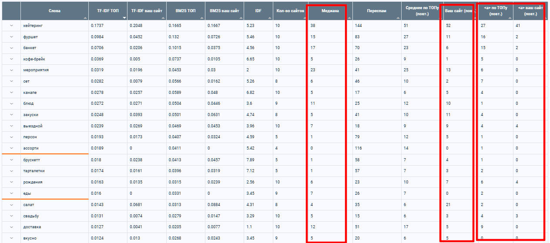The image size is (550, 243).
Task: Open the кофе-брейк row chevron
Action: click(11, 59)
